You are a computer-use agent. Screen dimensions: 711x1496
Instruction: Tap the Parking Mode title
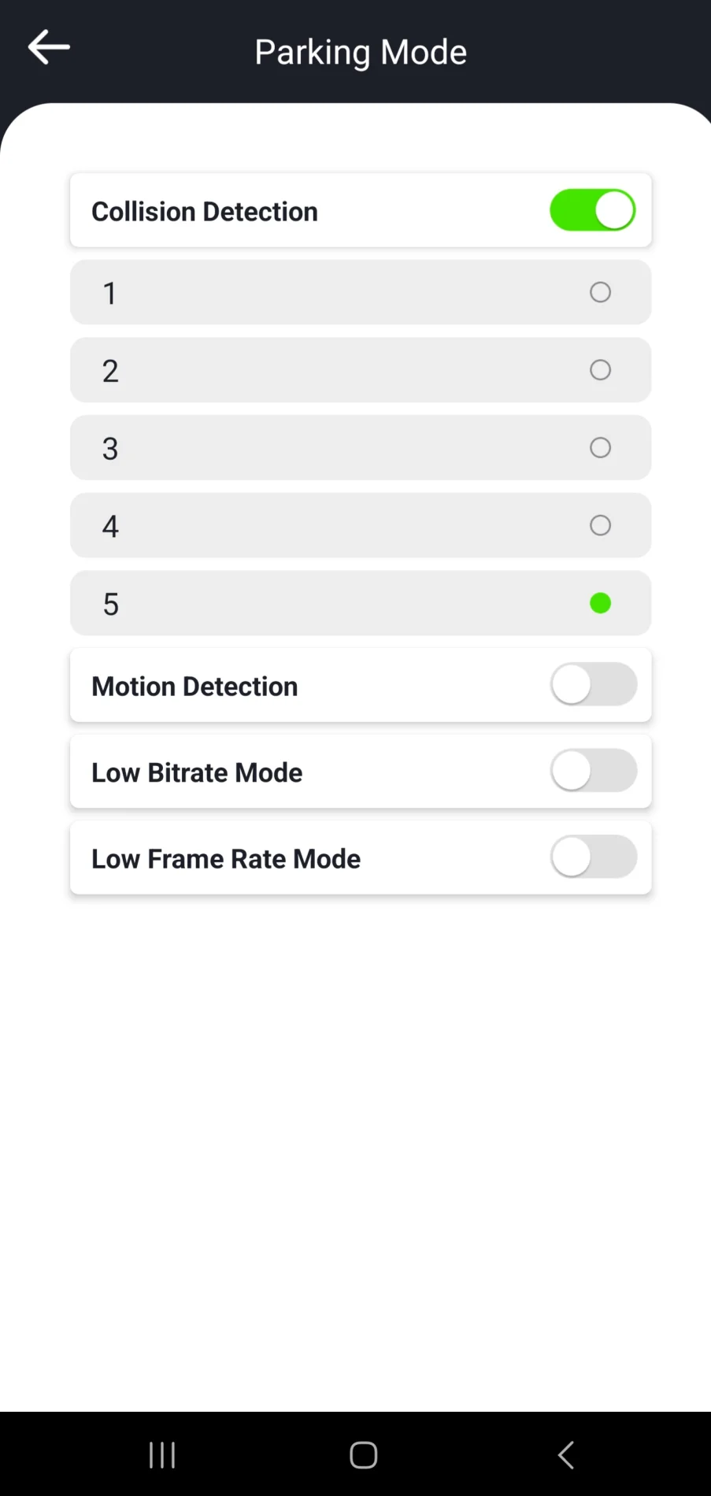pyautogui.click(x=361, y=53)
